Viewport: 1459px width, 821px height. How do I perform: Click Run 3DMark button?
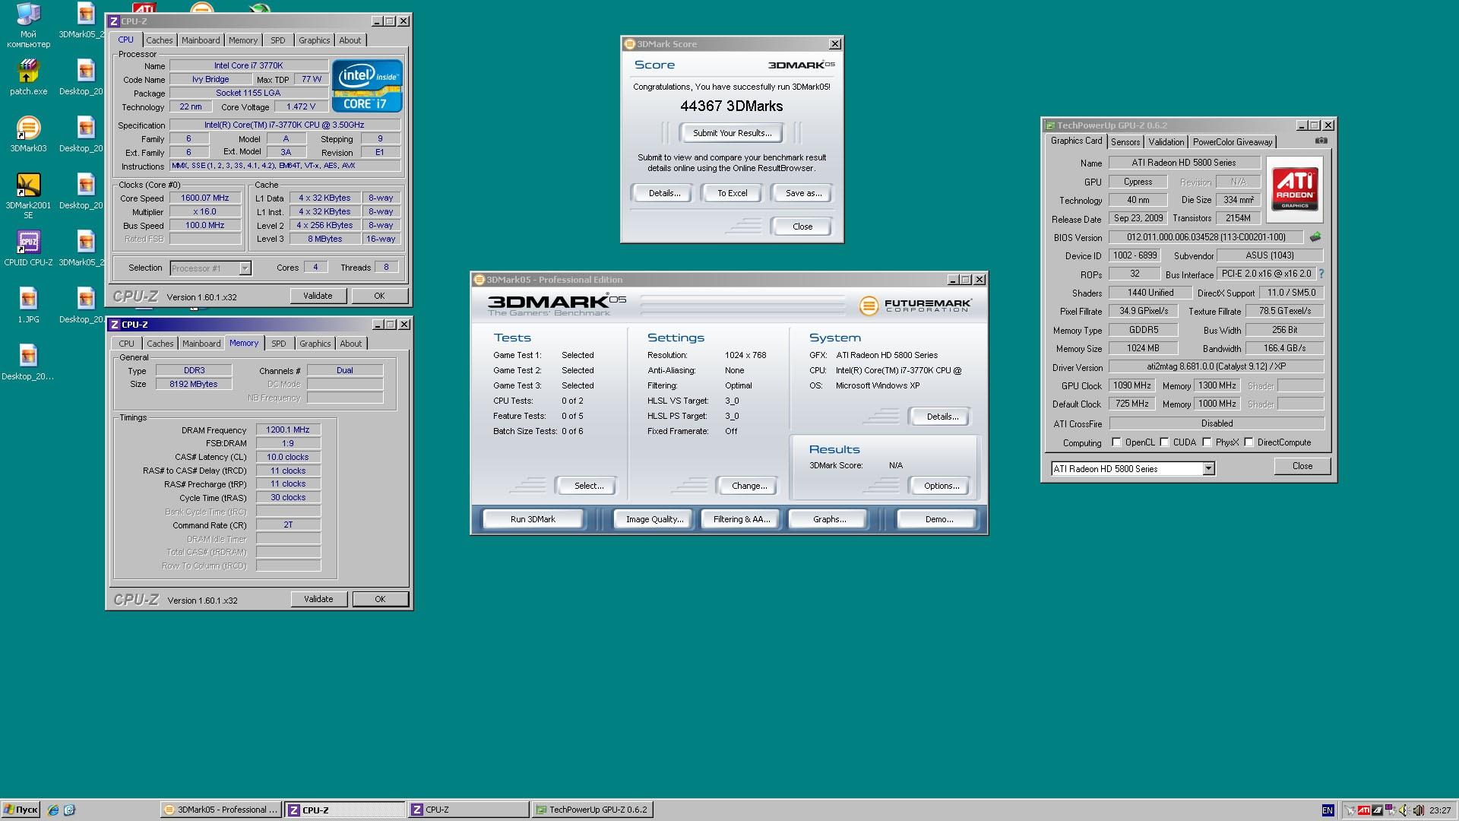[533, 519]
